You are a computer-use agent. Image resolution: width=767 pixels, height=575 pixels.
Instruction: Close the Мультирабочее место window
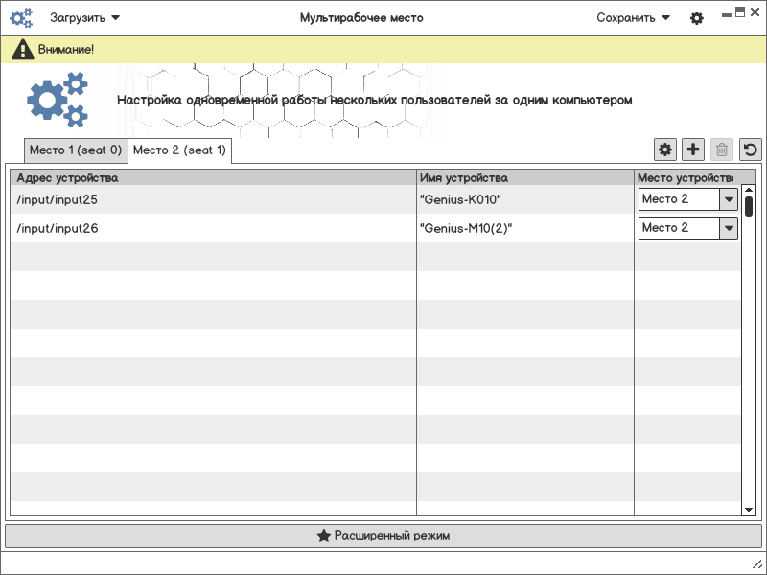coord(755,12)
